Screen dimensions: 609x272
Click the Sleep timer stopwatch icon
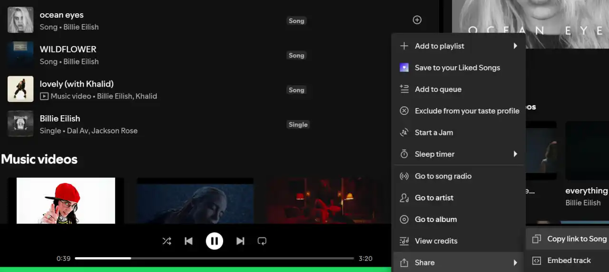pos(404,154)
